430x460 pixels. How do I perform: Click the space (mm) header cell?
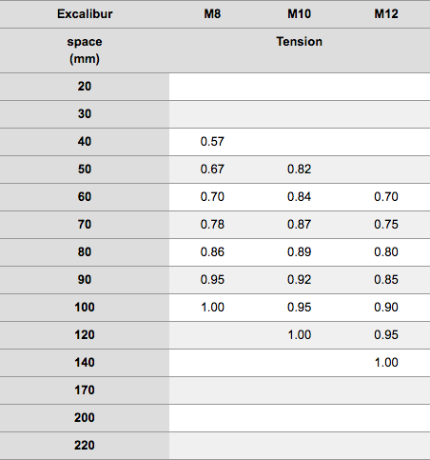pyautogui.click(x=85, y=50)
